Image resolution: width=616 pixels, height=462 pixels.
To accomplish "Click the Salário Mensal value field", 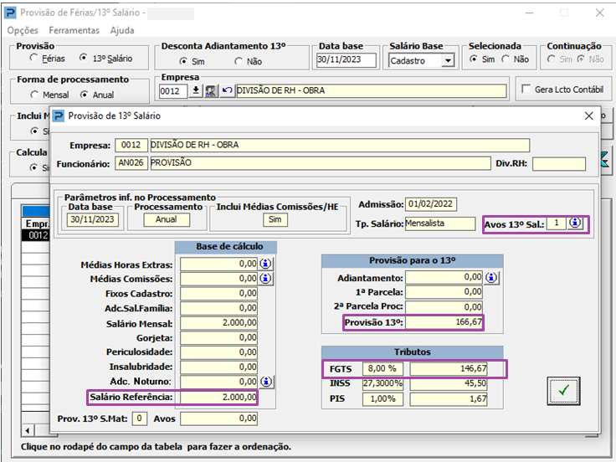I will click(x=218, y=324).
